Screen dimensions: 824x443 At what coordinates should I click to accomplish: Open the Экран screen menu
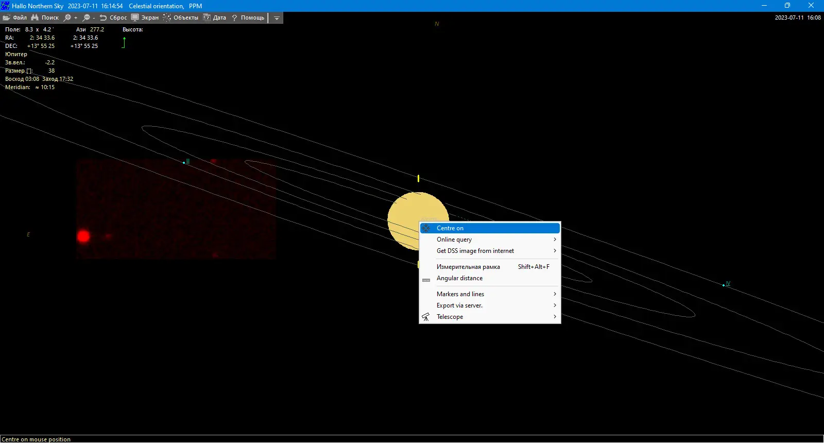coord(145,18)
